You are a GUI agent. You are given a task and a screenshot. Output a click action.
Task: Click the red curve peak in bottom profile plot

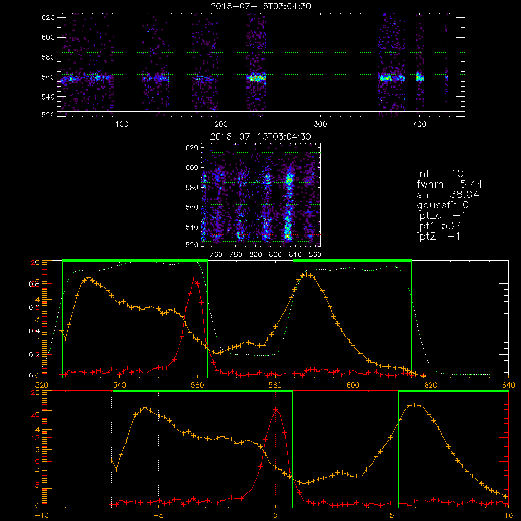pos(276,410)
